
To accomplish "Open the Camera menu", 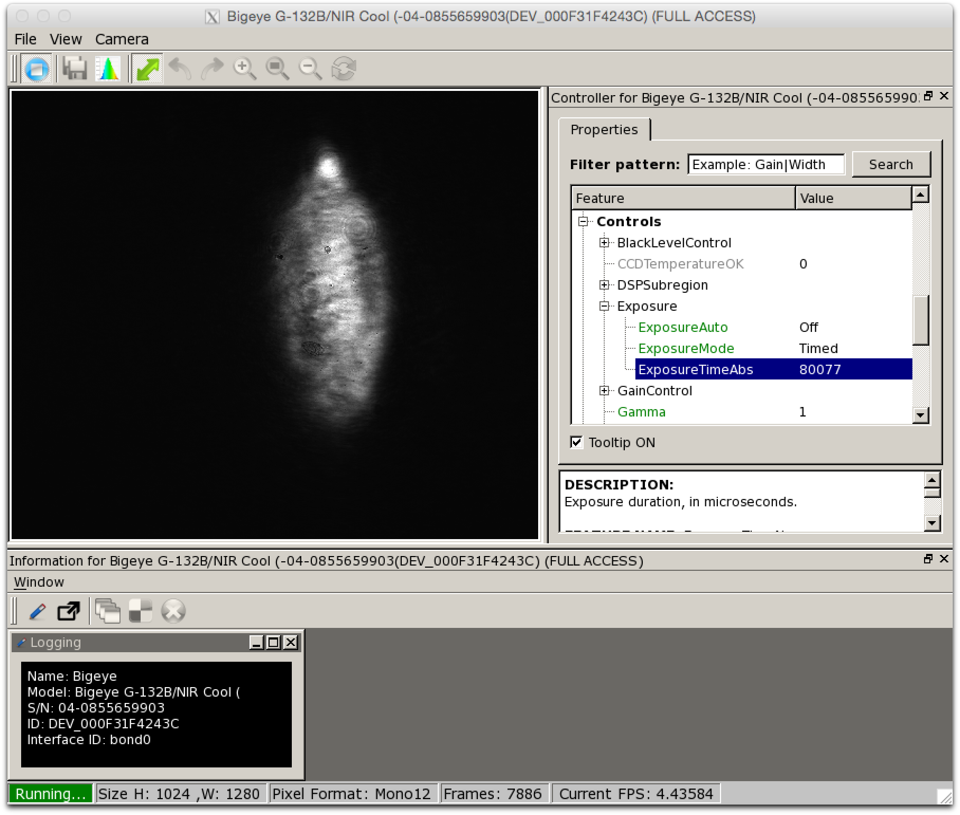I will click(x=122, y=39).
